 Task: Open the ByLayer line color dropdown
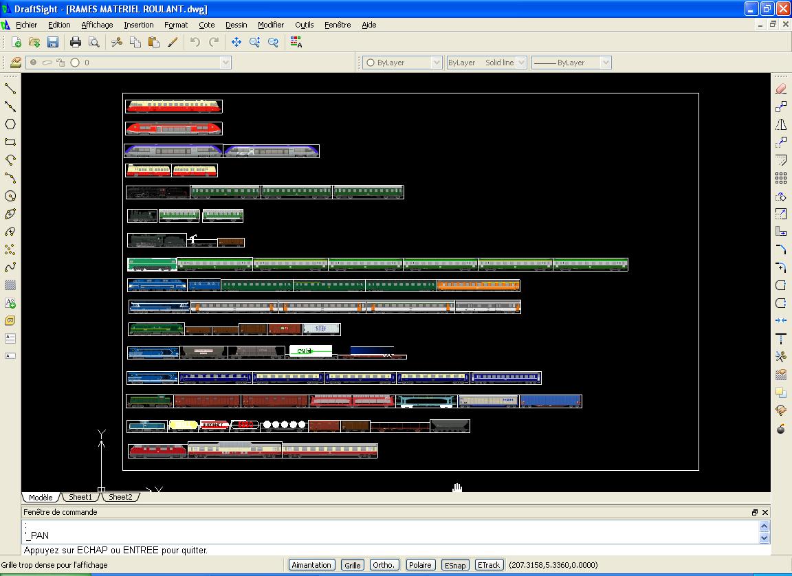[403, 63]
